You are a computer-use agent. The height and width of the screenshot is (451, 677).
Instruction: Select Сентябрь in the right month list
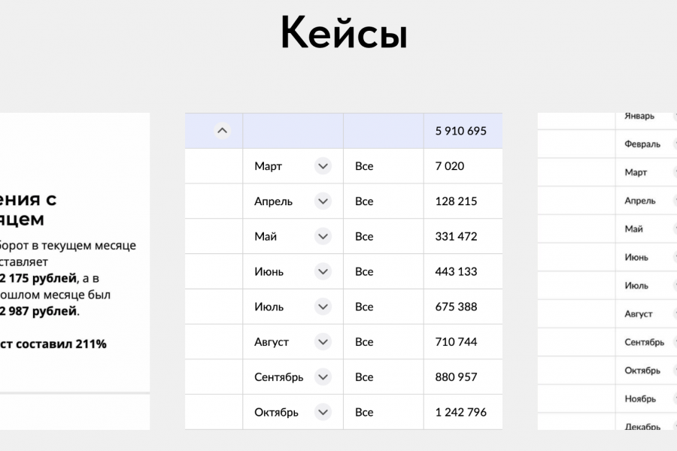point(644,342)
